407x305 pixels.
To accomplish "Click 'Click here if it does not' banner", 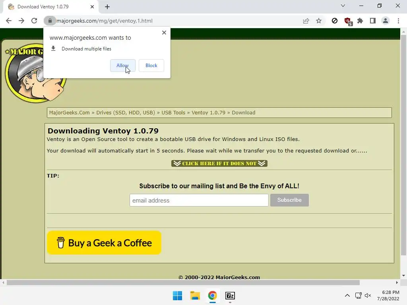I will pyautogui.click(x=219, y=163).
